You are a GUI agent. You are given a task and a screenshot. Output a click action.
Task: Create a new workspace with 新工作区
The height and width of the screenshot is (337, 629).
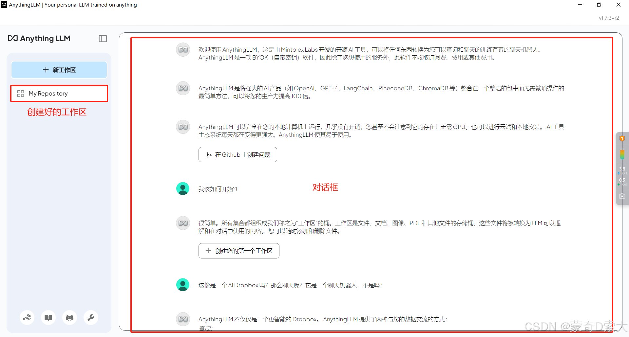(59, 70)
